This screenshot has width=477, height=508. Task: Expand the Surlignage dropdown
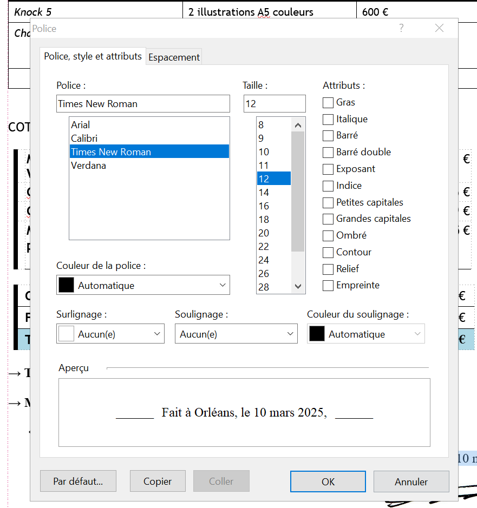pos(110,334)
